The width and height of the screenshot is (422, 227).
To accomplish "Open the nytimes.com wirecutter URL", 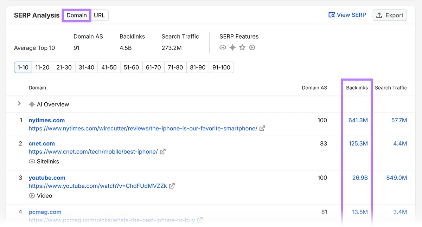I will [143, 129].
